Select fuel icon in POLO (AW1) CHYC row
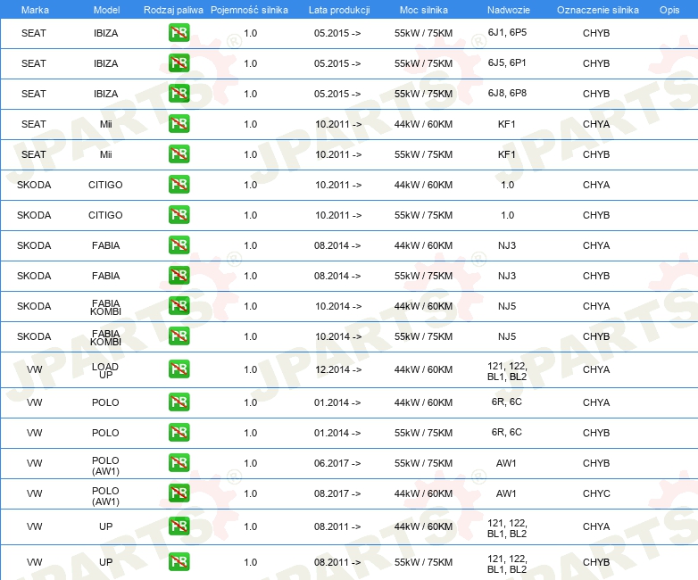This screenshot has height=580, width=698. tap(179, 493)
